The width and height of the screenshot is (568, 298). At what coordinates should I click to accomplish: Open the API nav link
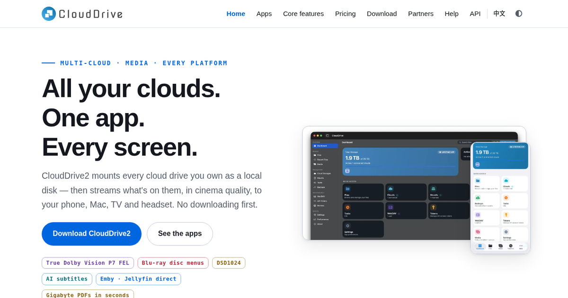pyautogui.click(x=475, y=13)
